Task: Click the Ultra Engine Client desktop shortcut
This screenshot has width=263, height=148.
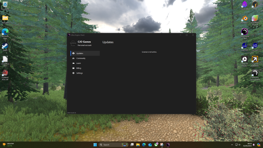Action: (244, 33)
